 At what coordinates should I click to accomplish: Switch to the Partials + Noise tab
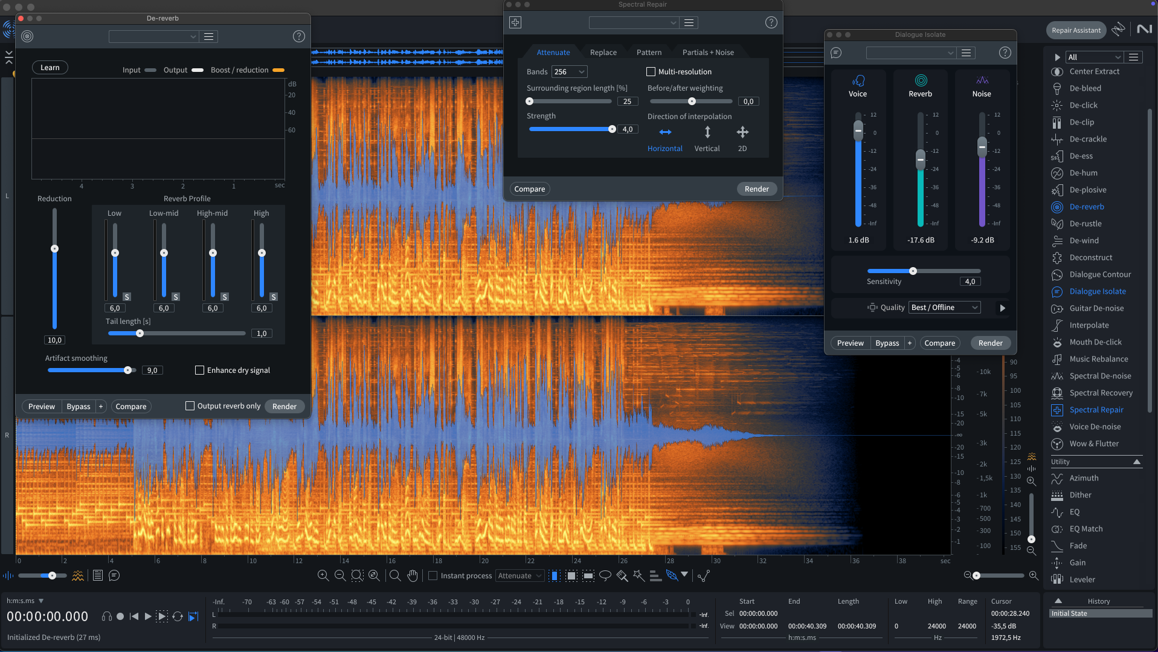[x=708, y=53]
